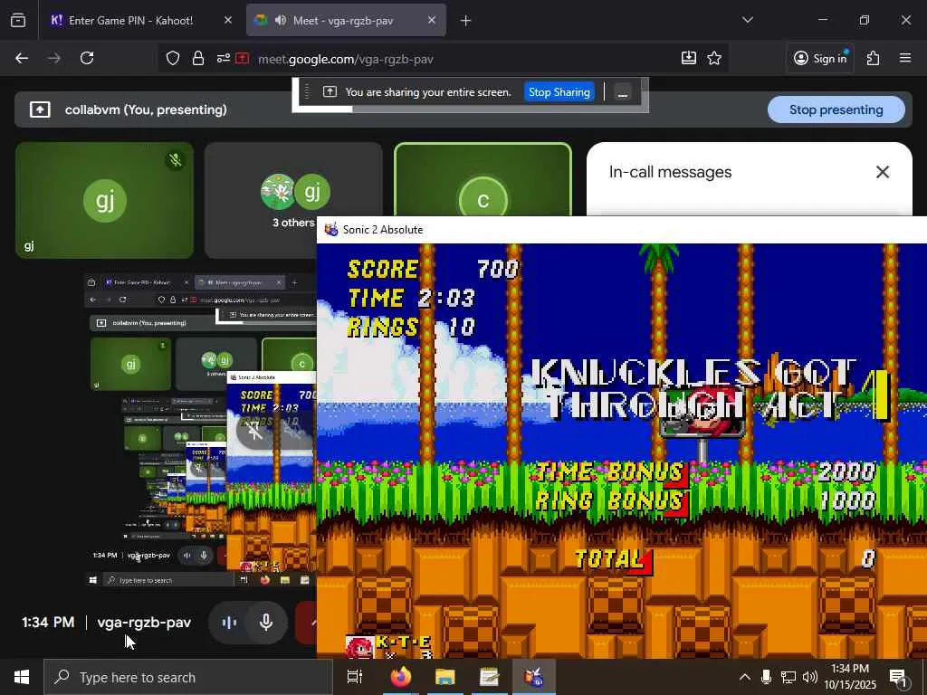Open Task View on the taskbar

click(x=355, y=677)
